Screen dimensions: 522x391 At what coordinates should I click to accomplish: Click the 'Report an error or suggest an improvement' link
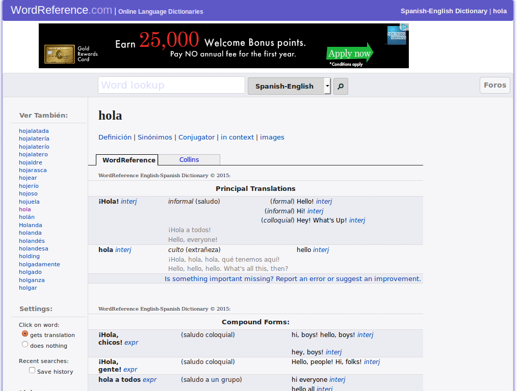click(348, 278)
